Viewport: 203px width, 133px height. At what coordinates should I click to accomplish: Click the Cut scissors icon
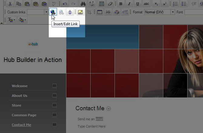pos(10,4)
